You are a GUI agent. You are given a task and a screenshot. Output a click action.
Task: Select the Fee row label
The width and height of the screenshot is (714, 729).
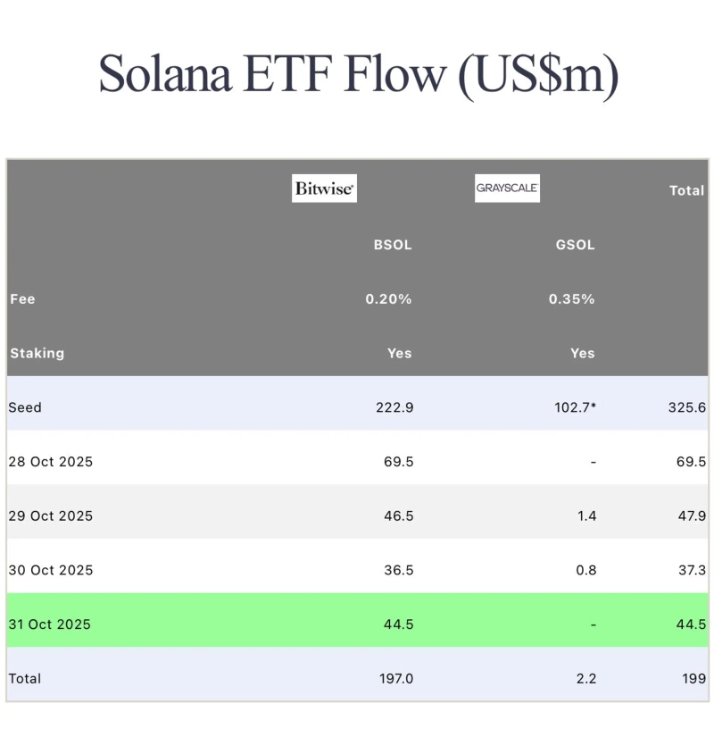click(x=22, y=299)
